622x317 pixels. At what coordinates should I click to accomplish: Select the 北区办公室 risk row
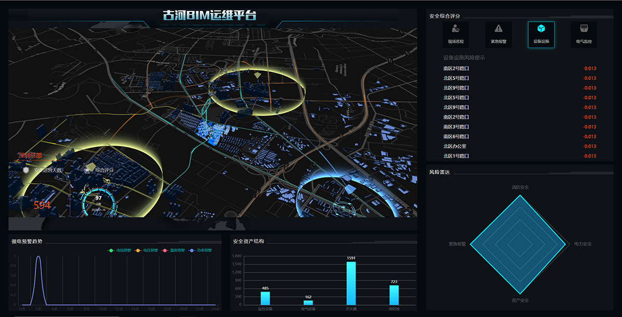(456, 146)
